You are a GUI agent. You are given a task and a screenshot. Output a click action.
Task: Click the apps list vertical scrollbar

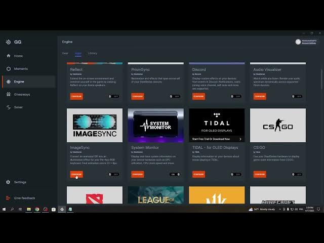pyautogui.click(x=321, y=79)
